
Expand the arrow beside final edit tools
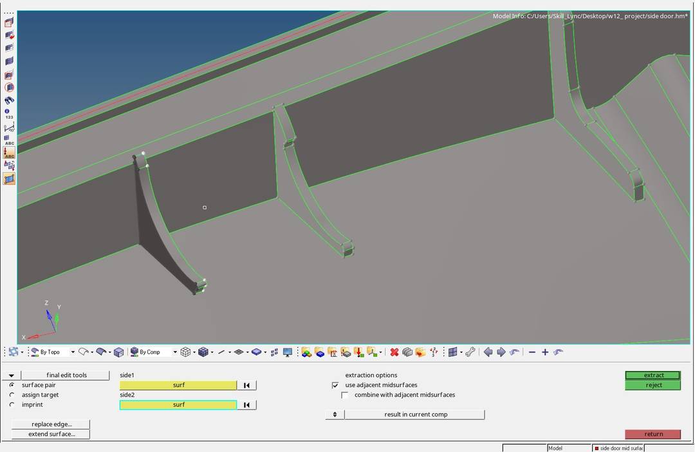10,375
